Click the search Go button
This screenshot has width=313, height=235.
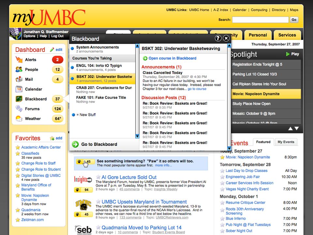[294, 20]
